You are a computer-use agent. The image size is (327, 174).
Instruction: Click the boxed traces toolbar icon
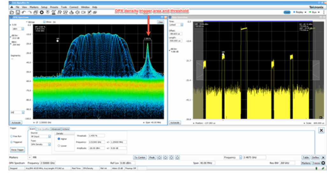65,12
